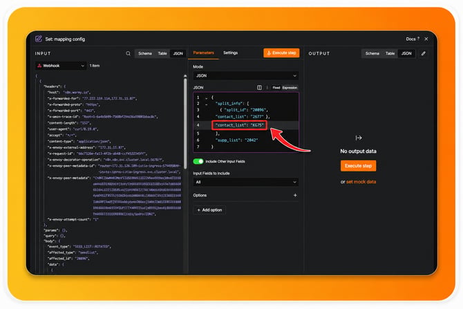Open the Mode dropdown showing JSON
Screen dimensions: 463x309
coord(246,75)
